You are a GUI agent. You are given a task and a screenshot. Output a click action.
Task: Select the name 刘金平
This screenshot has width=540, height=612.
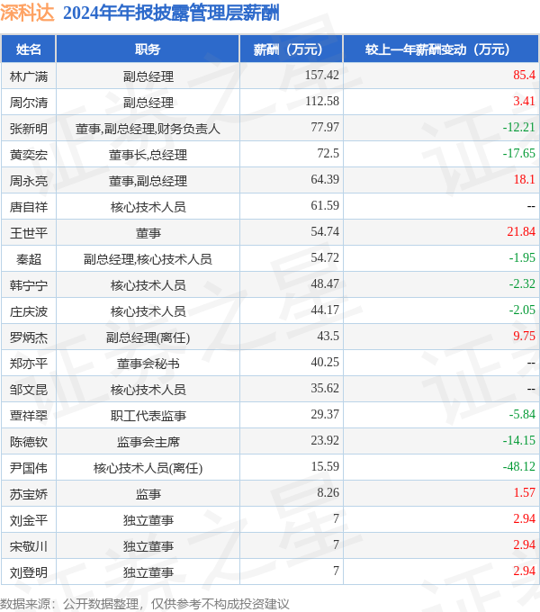pyautogui.click(x=29, y=520)
